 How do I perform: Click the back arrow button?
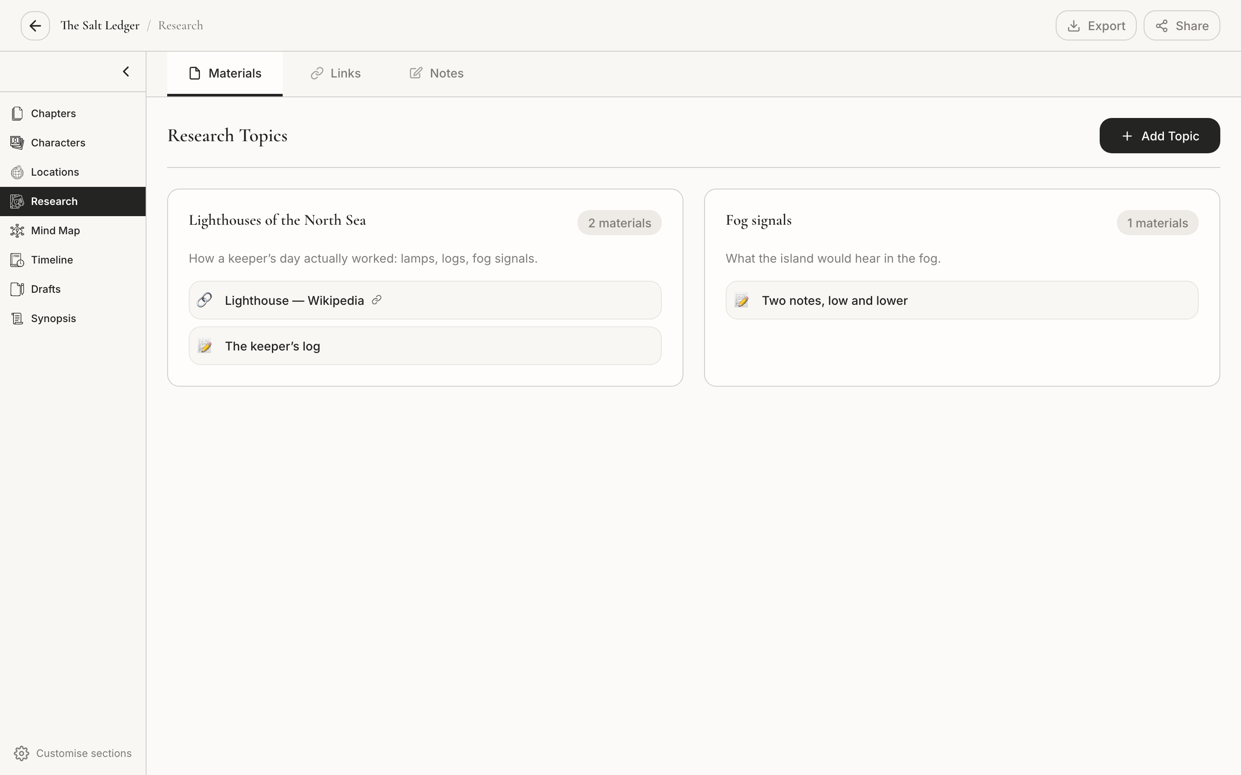tap(35, 26)
